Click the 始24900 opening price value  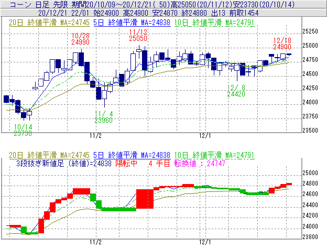tap(106, 13)
